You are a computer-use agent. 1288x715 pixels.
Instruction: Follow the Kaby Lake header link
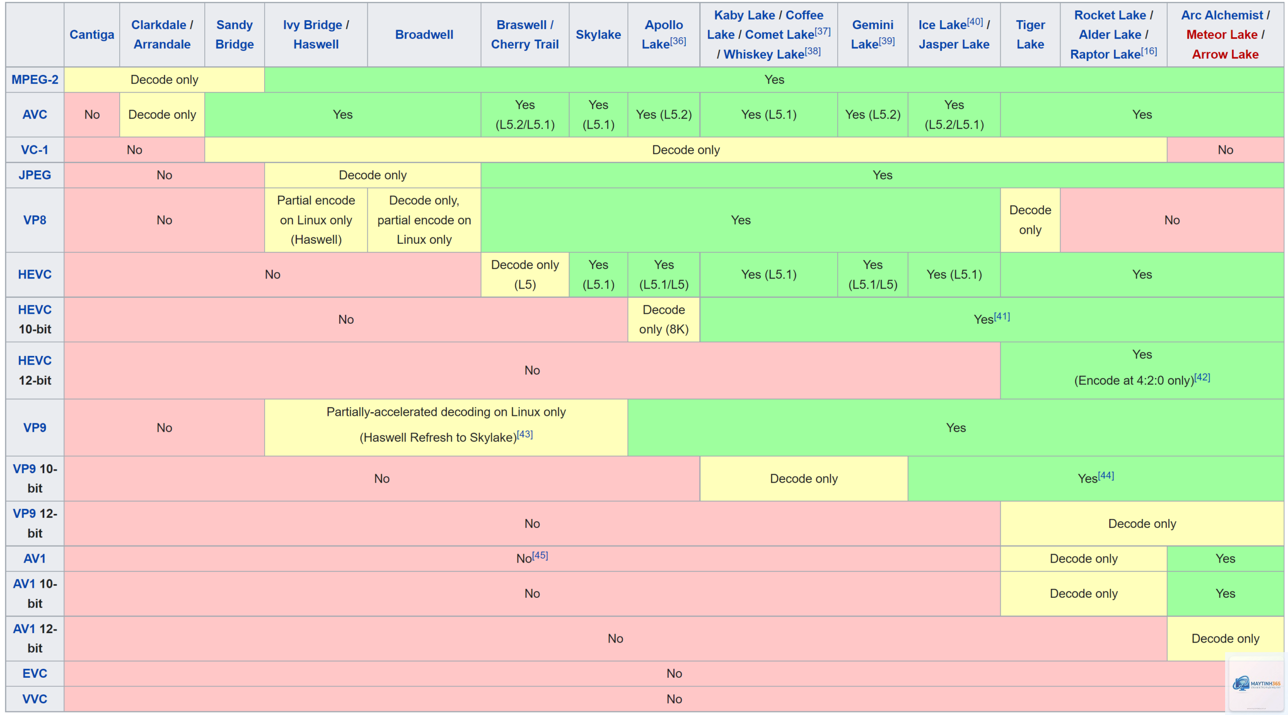click(x=745, y=15)
